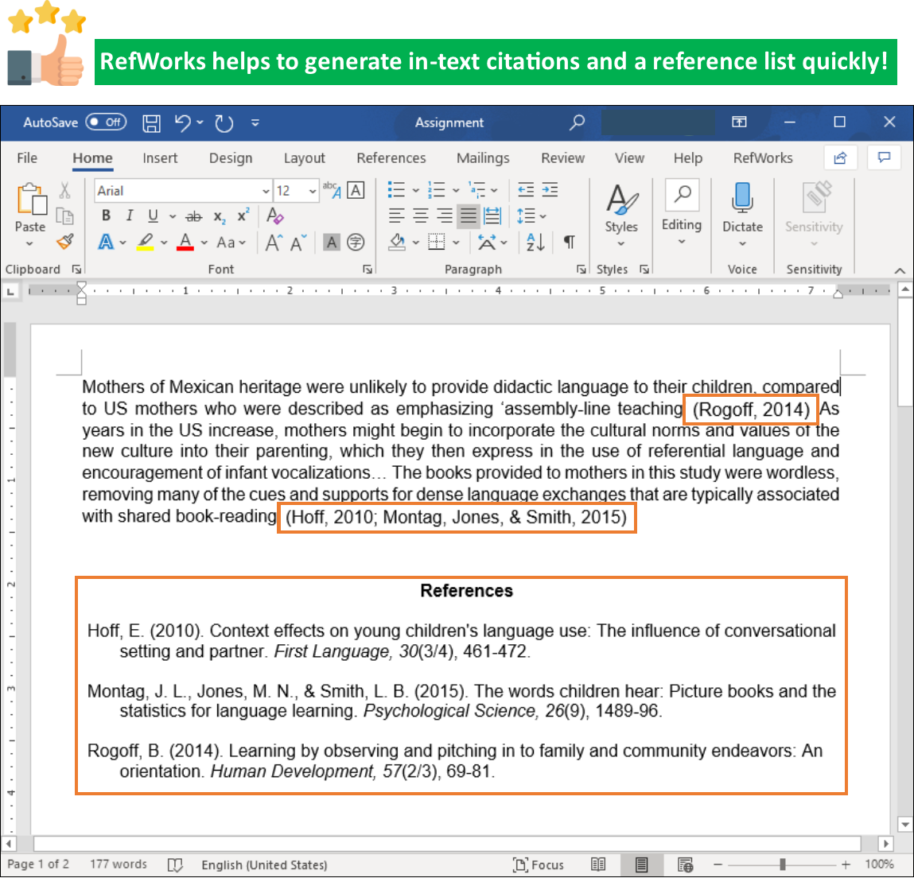This screenshot has width=914, height=878.
Task: Click the Share icon button
Action: coord(840,158)
